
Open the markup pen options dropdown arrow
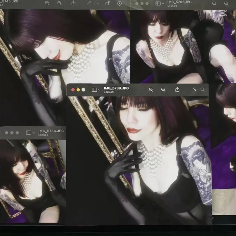[x=98, y=3]
